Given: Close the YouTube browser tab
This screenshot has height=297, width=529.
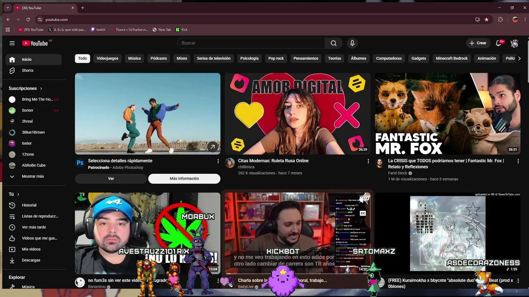Looking at the screenshot, I should 73,8.
